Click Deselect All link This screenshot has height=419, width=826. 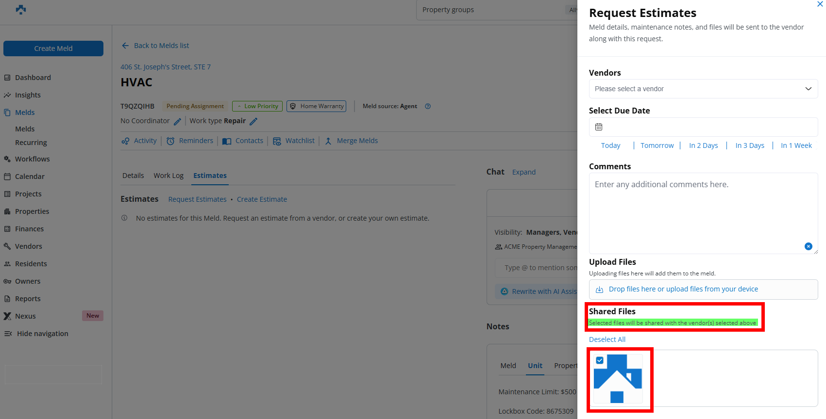point(607,339)
